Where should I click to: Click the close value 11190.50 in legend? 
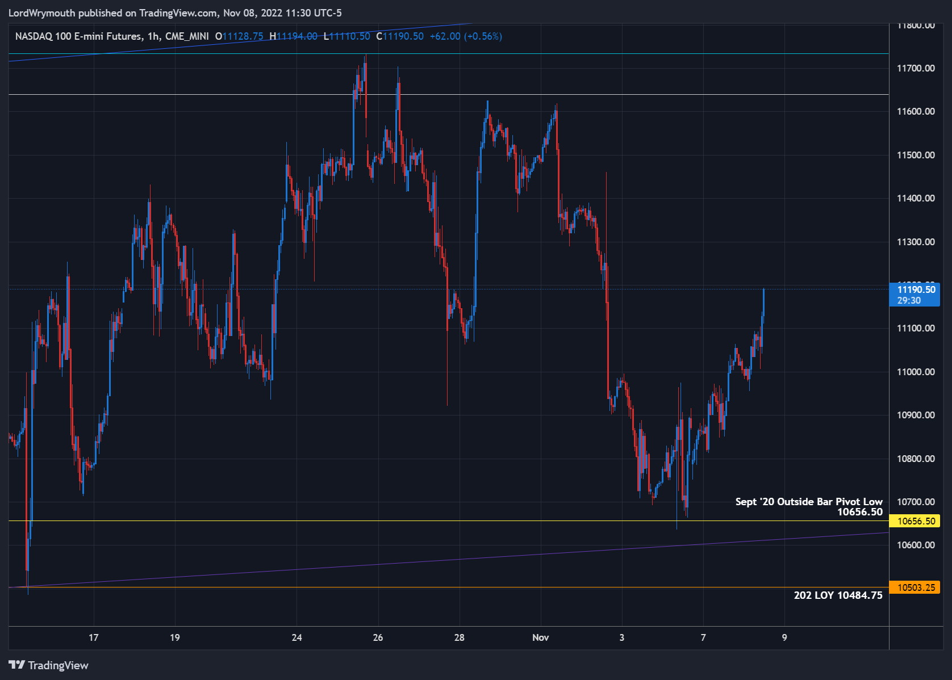pyautogui.click(x=403, y=36)
